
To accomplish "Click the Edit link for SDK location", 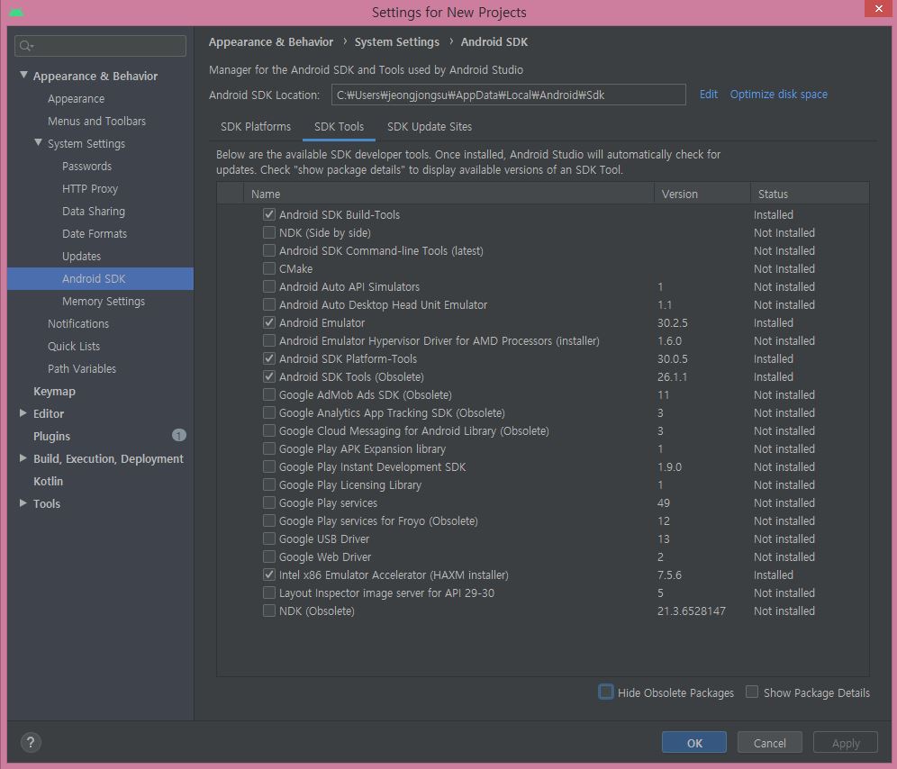I will 708,95.
